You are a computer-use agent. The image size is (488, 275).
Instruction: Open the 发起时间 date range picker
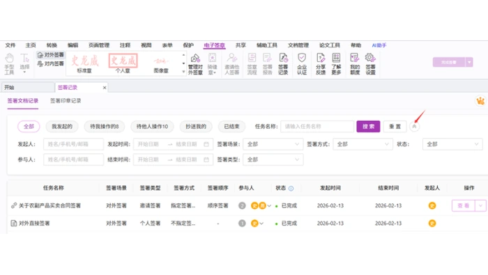(173, 144)
